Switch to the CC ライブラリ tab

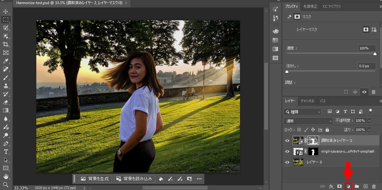click(332, 6)
